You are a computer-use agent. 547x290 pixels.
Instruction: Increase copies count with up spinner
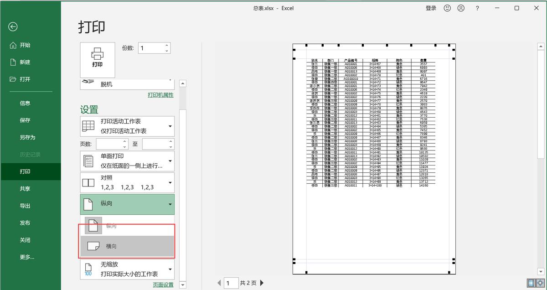pos(167,45)
